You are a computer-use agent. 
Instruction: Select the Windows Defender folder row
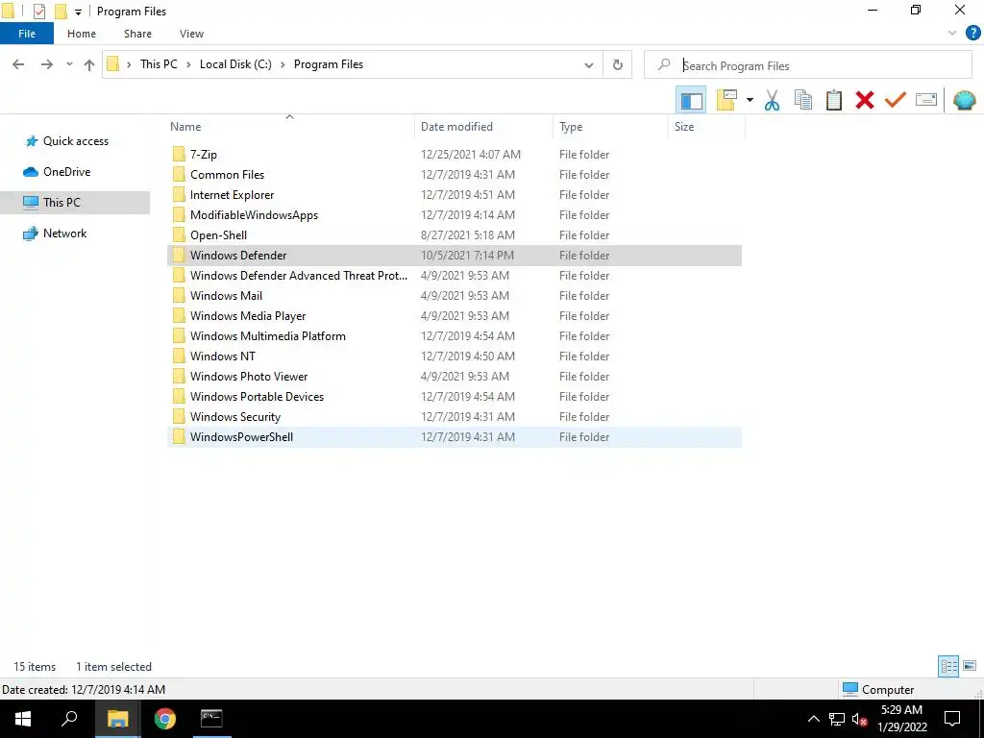[x=455, y=256]
